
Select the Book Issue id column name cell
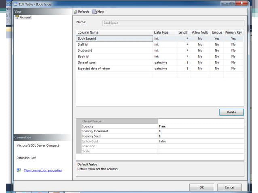point(114,38)
